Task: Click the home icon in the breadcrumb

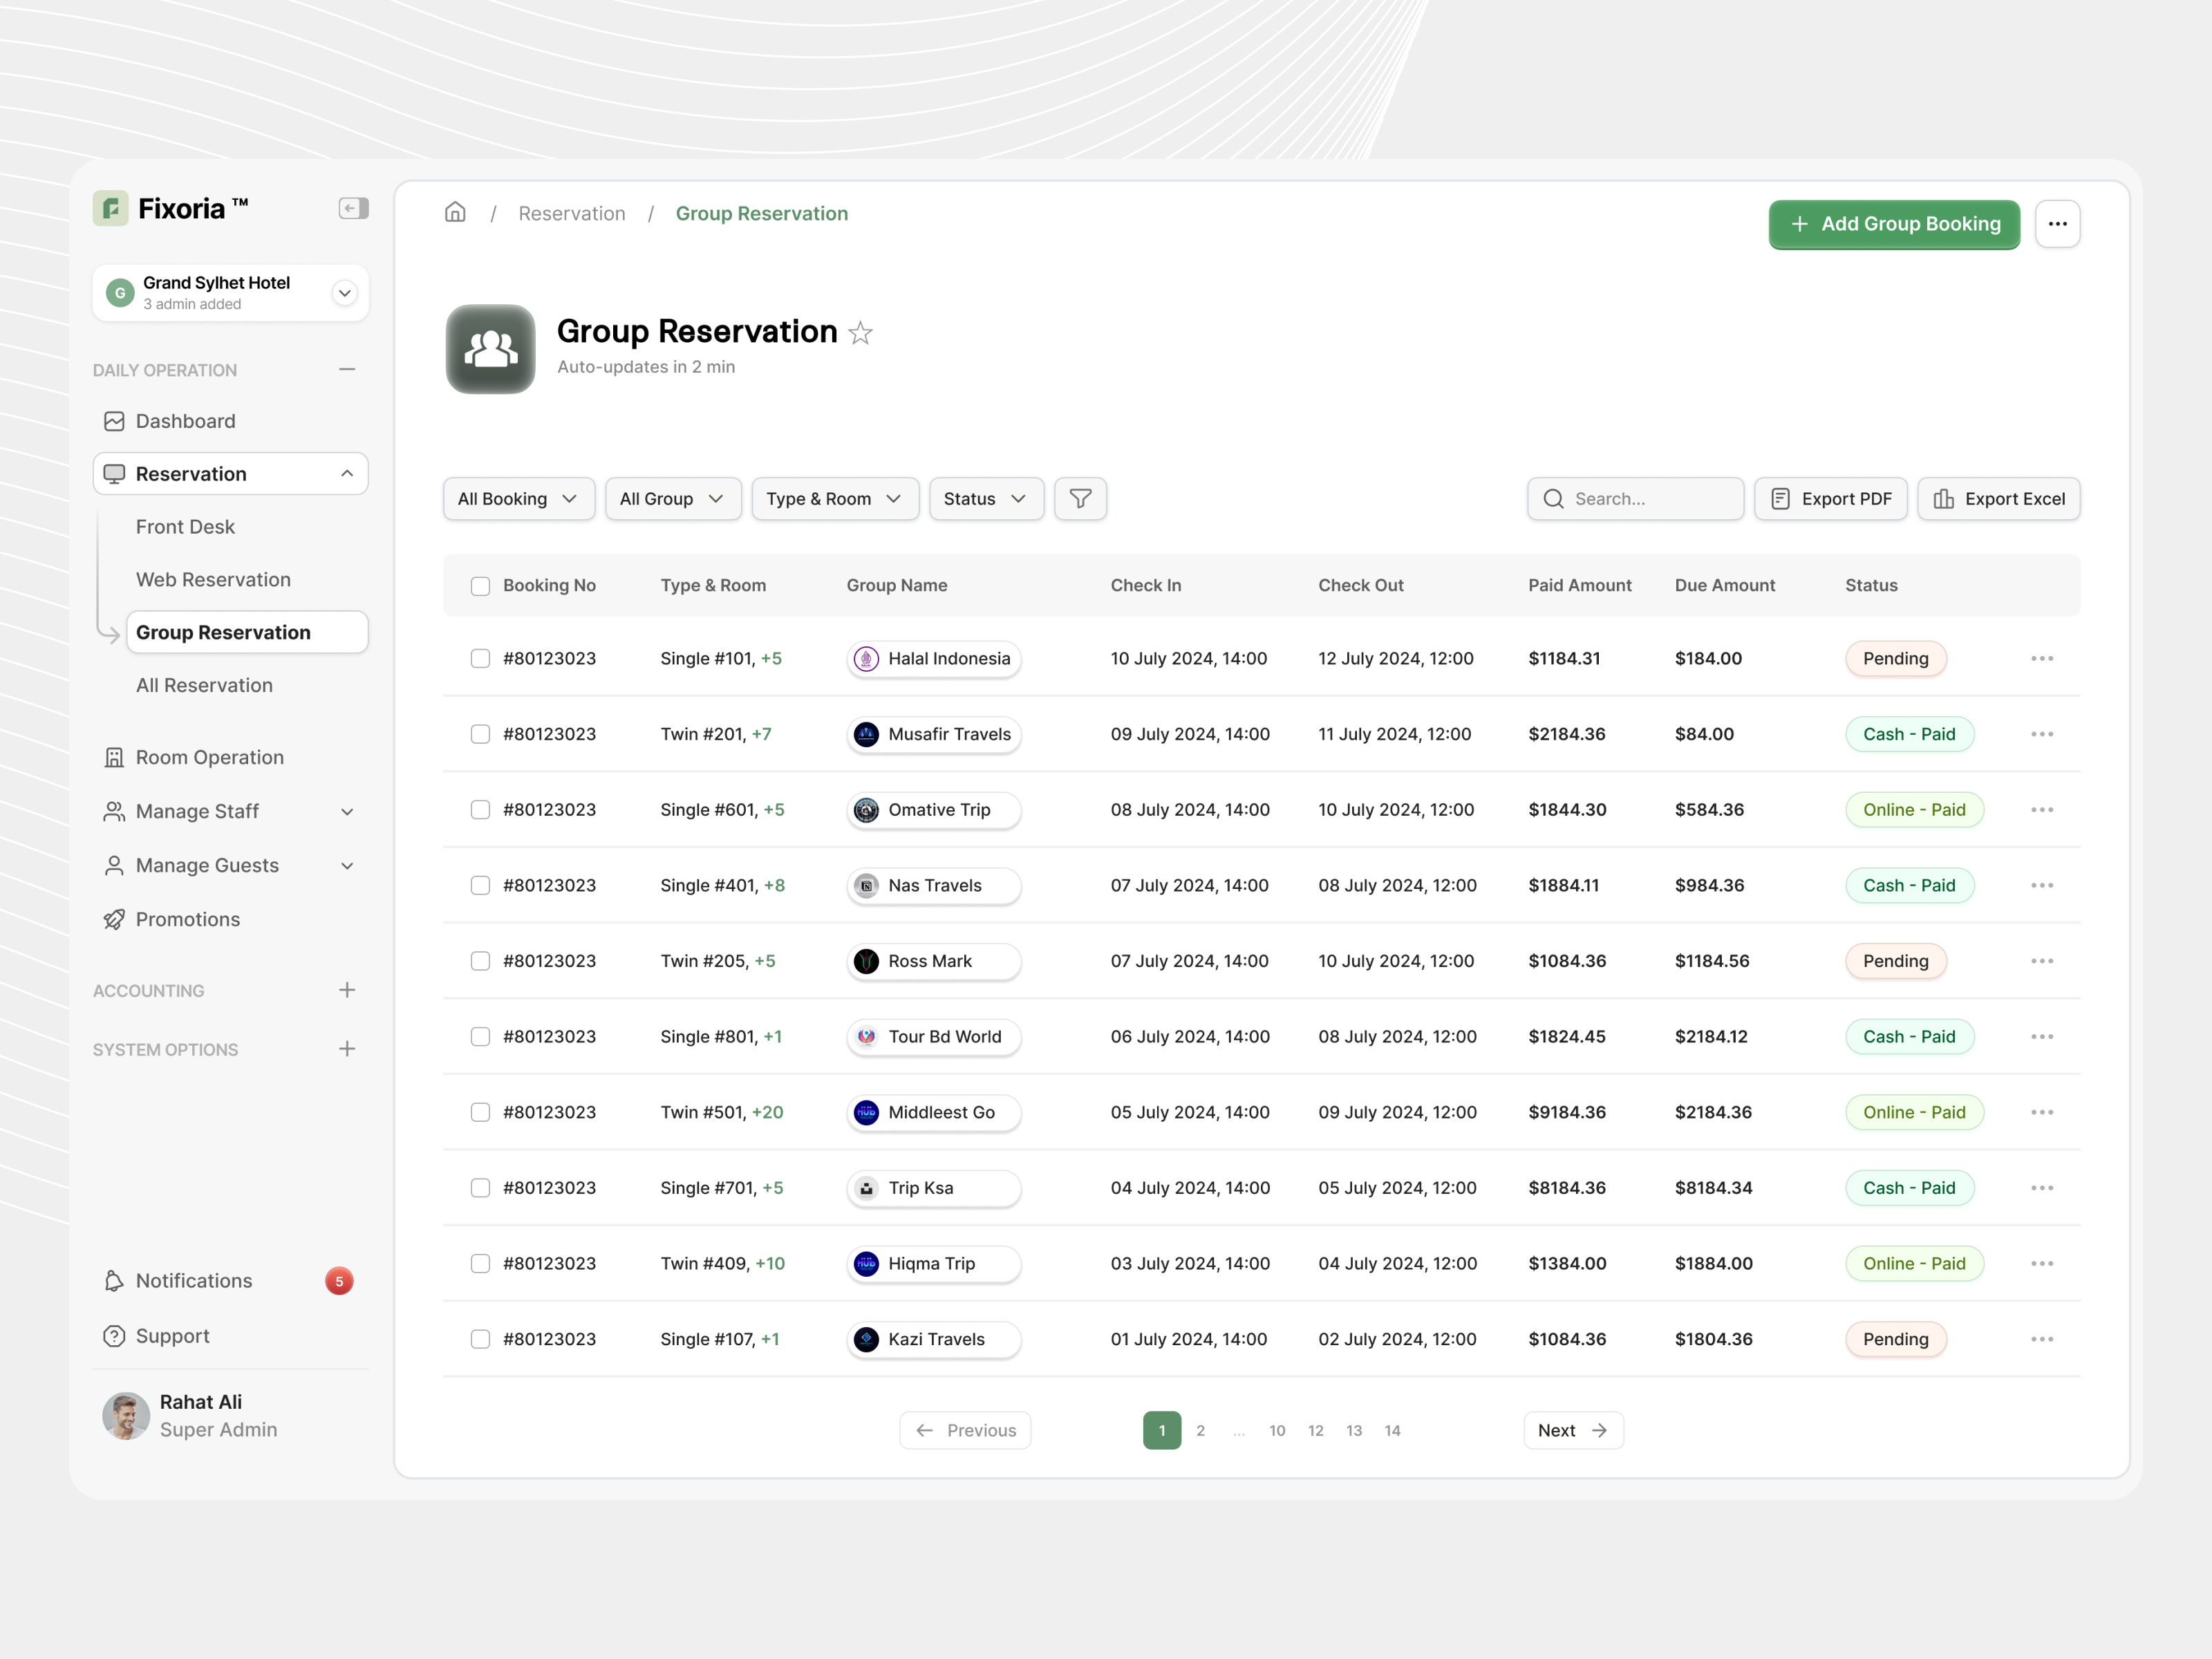Action: pos(455,212)
